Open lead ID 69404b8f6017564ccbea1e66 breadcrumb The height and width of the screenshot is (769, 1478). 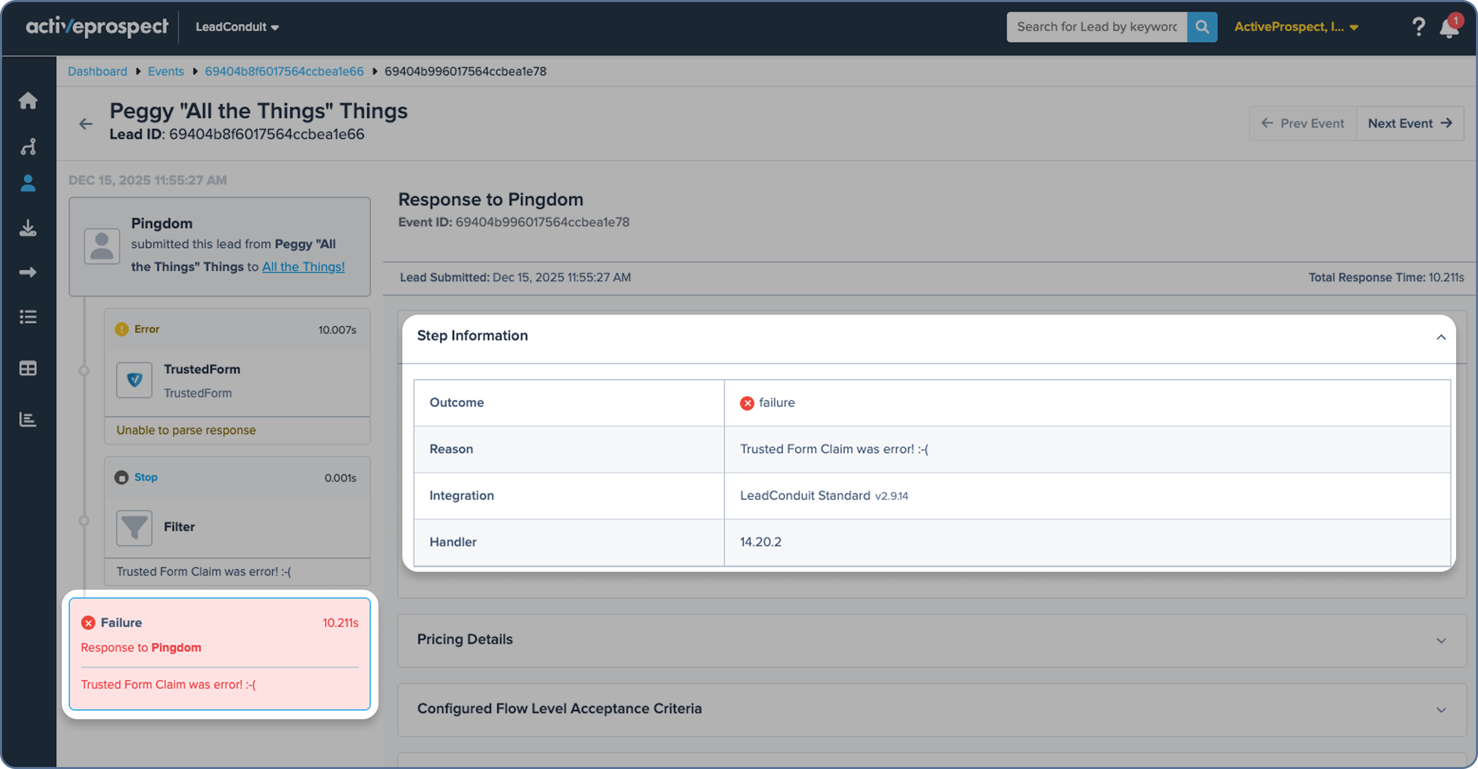click(x=284, y=71)
